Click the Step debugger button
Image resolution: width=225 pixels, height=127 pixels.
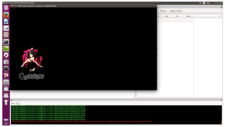pyautogui.click(x=166, y=16)
